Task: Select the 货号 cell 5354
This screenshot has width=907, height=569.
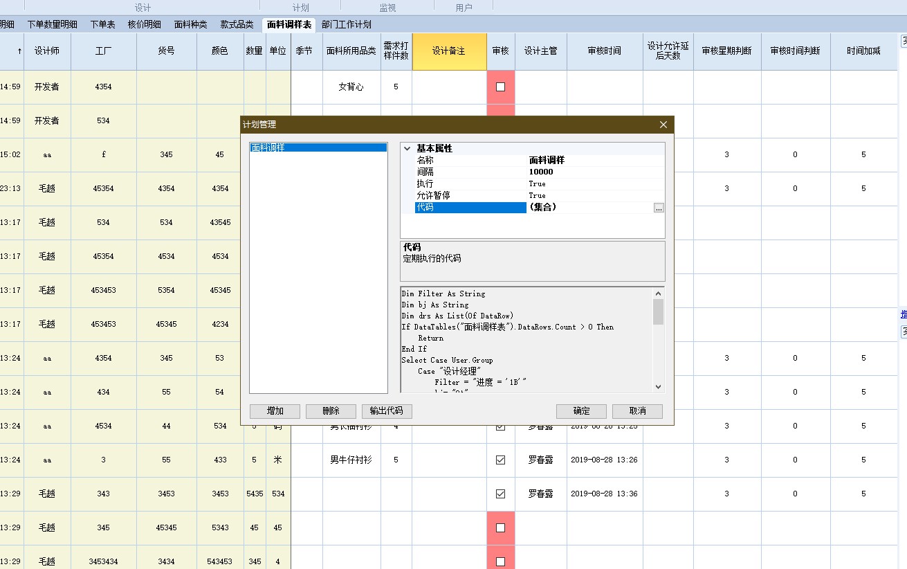Action: (x=166, y=290)
